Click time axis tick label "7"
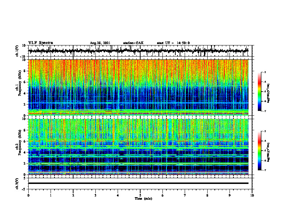Viewport: 284px width, 219px height. coord(185,195)
